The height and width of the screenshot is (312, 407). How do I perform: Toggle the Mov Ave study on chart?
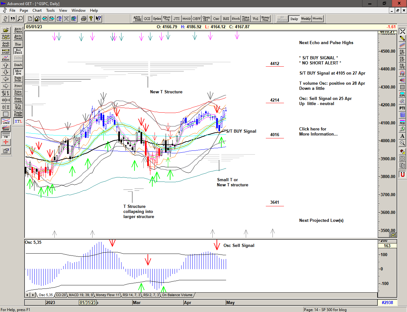pyautogui.click(x=18, y=72)
